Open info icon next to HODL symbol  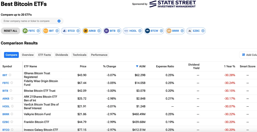click(12, 106)
